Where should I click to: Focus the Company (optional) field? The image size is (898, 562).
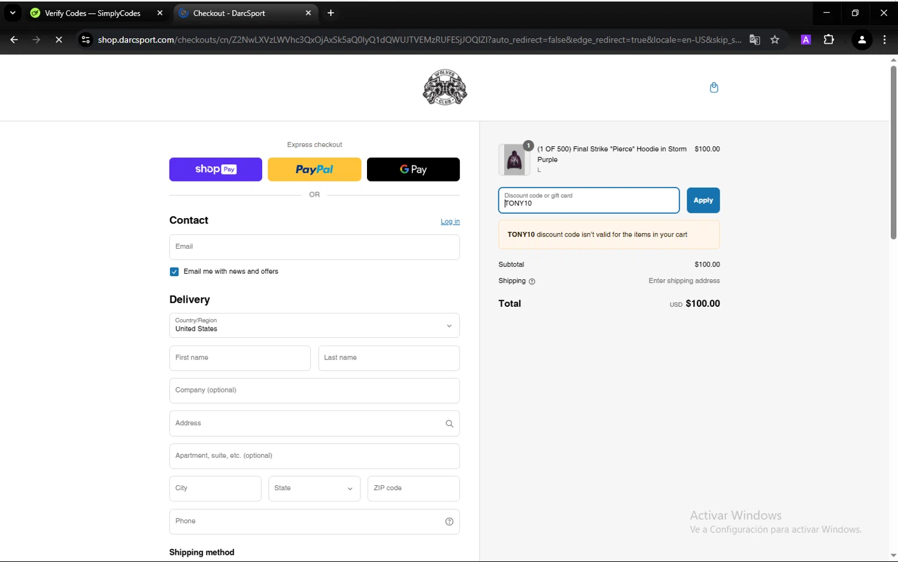pyautogui.click(x=314, y=391)
